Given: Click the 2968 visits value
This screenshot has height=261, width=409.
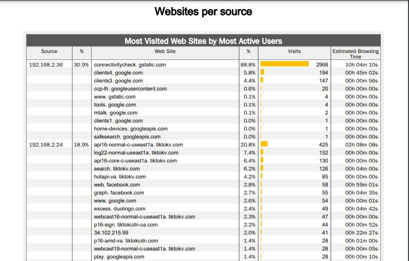Looking at the screenshot, I should click(322, 64).
